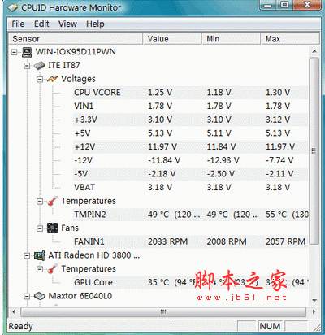
Task: Click the 11.84 V min value for +12V
Action: pyautogui.click(x=221, y=146)
